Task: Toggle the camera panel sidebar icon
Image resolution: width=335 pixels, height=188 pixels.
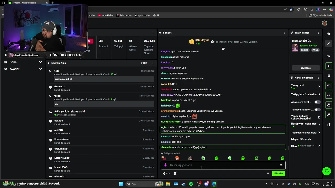Action: [329, 105]
